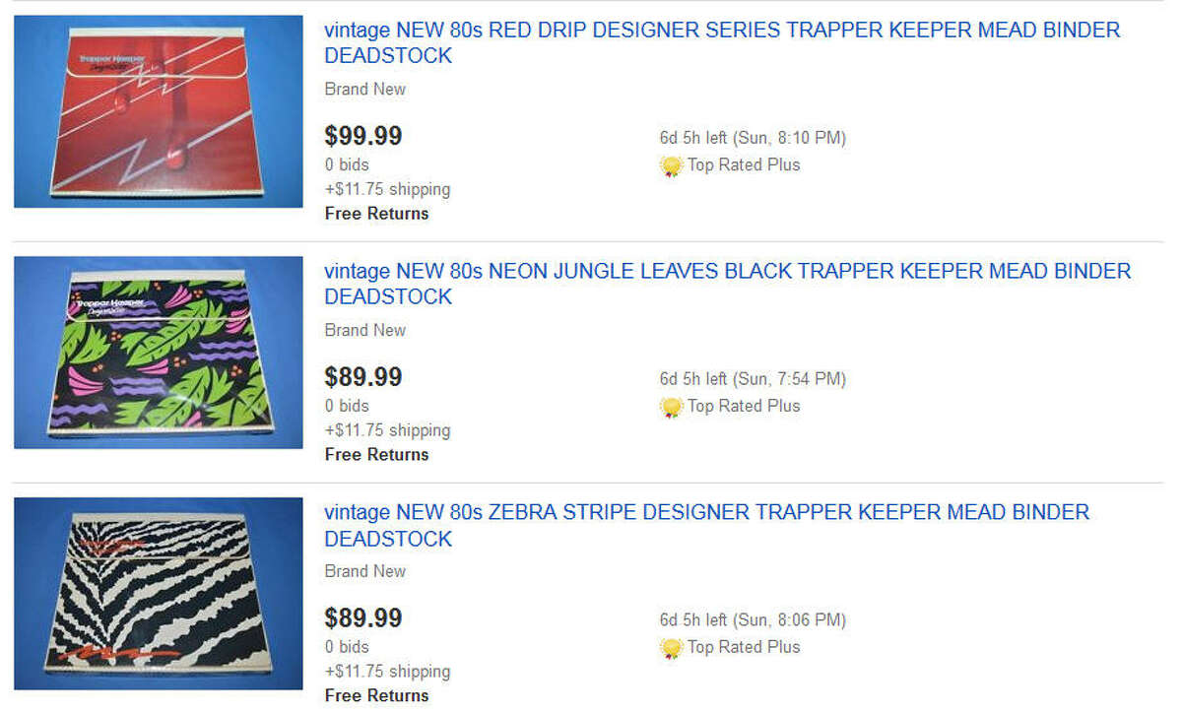Click Brand New under the RED DRIP title
The width and height of the screenshot is (1182, 713).
364,89
